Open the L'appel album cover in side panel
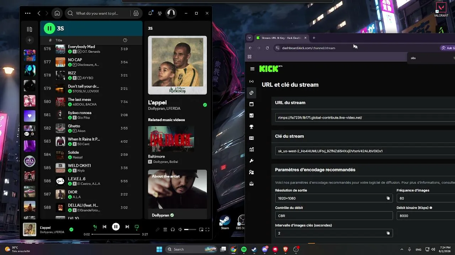This screenshot has width=455, height=255. click(177, 65)
